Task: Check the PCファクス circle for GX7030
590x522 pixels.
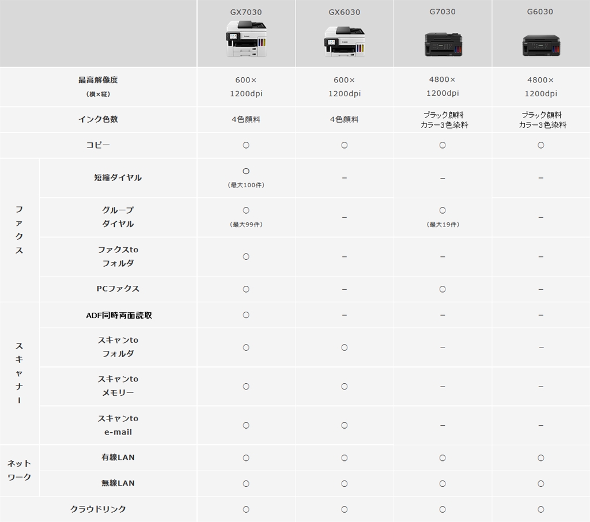Action: (246, 289)
